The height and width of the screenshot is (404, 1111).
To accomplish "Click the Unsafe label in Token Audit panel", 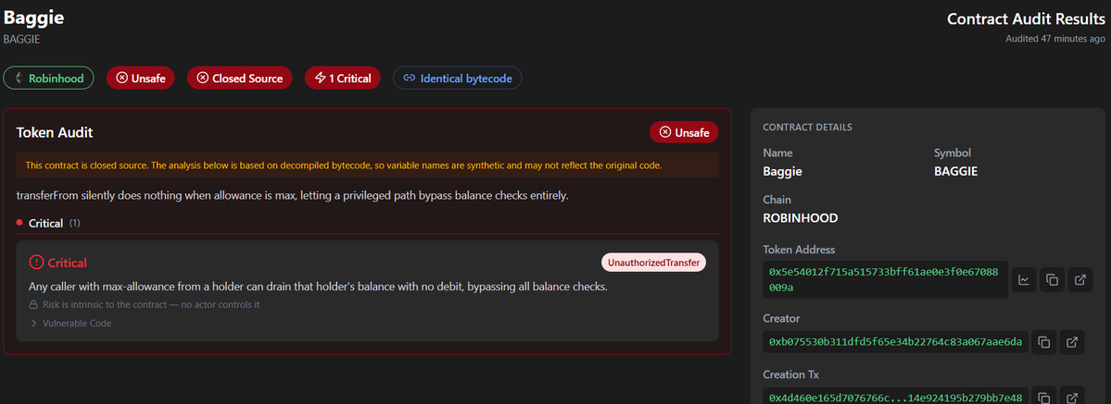I will pos(684,132).
